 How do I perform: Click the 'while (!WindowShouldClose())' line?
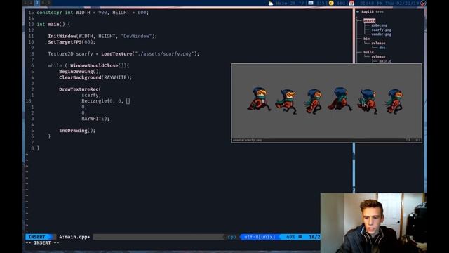pos(88,65)
